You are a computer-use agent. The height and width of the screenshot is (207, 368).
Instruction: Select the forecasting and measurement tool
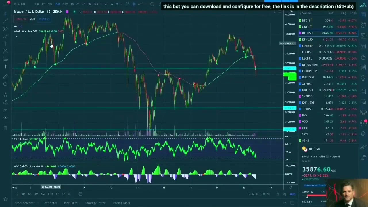[5, 59]
